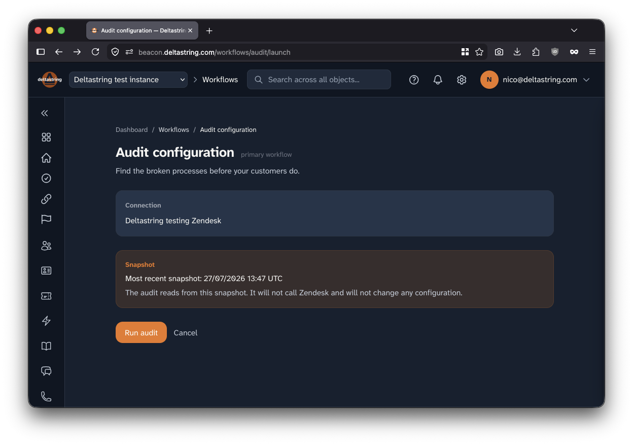Click 'Most recent snapshot: 27/07/2026 13:47 UTC'
The image size is (633, 445).
[x=204, y=279]
